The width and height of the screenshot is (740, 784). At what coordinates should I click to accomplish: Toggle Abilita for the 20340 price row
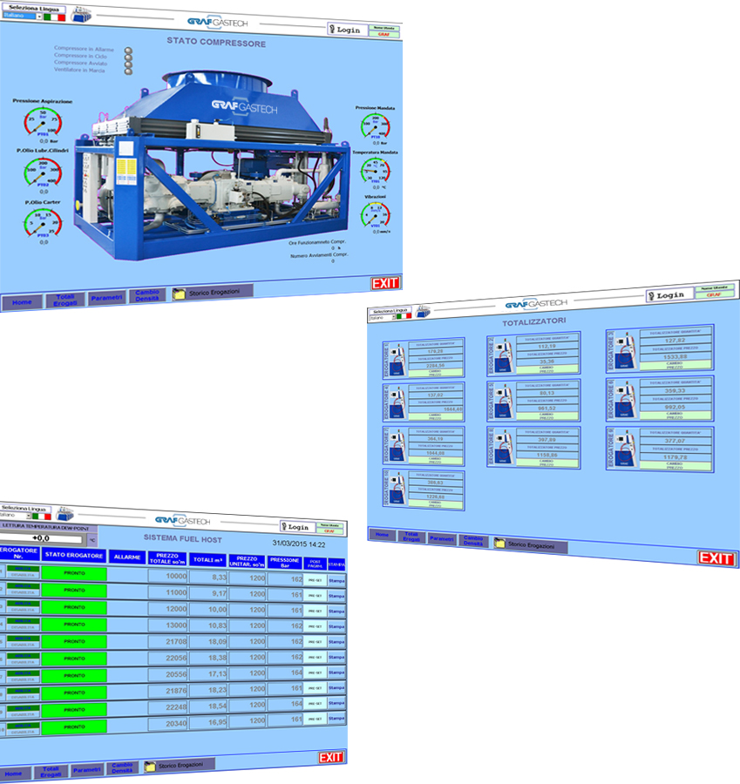[23, 726]
